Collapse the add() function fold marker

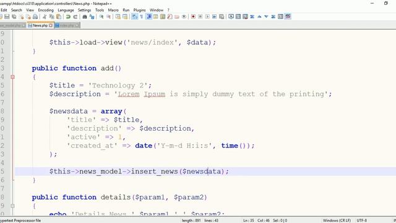point(12,77)
